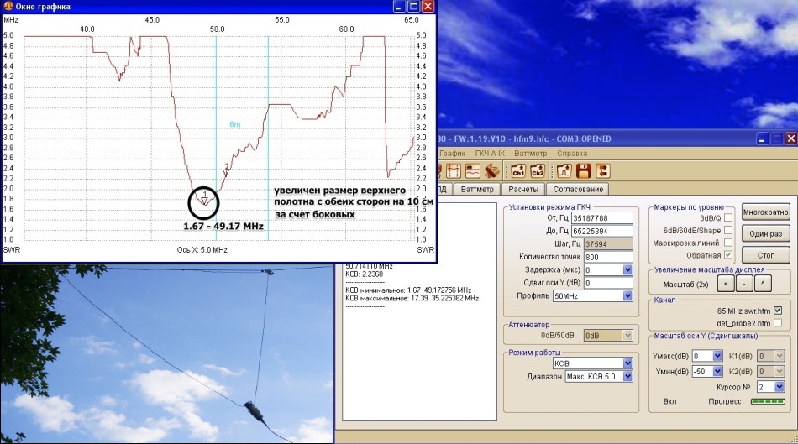Minimize the Окно графика window
The image size is (798, 444).
(400, 6)
